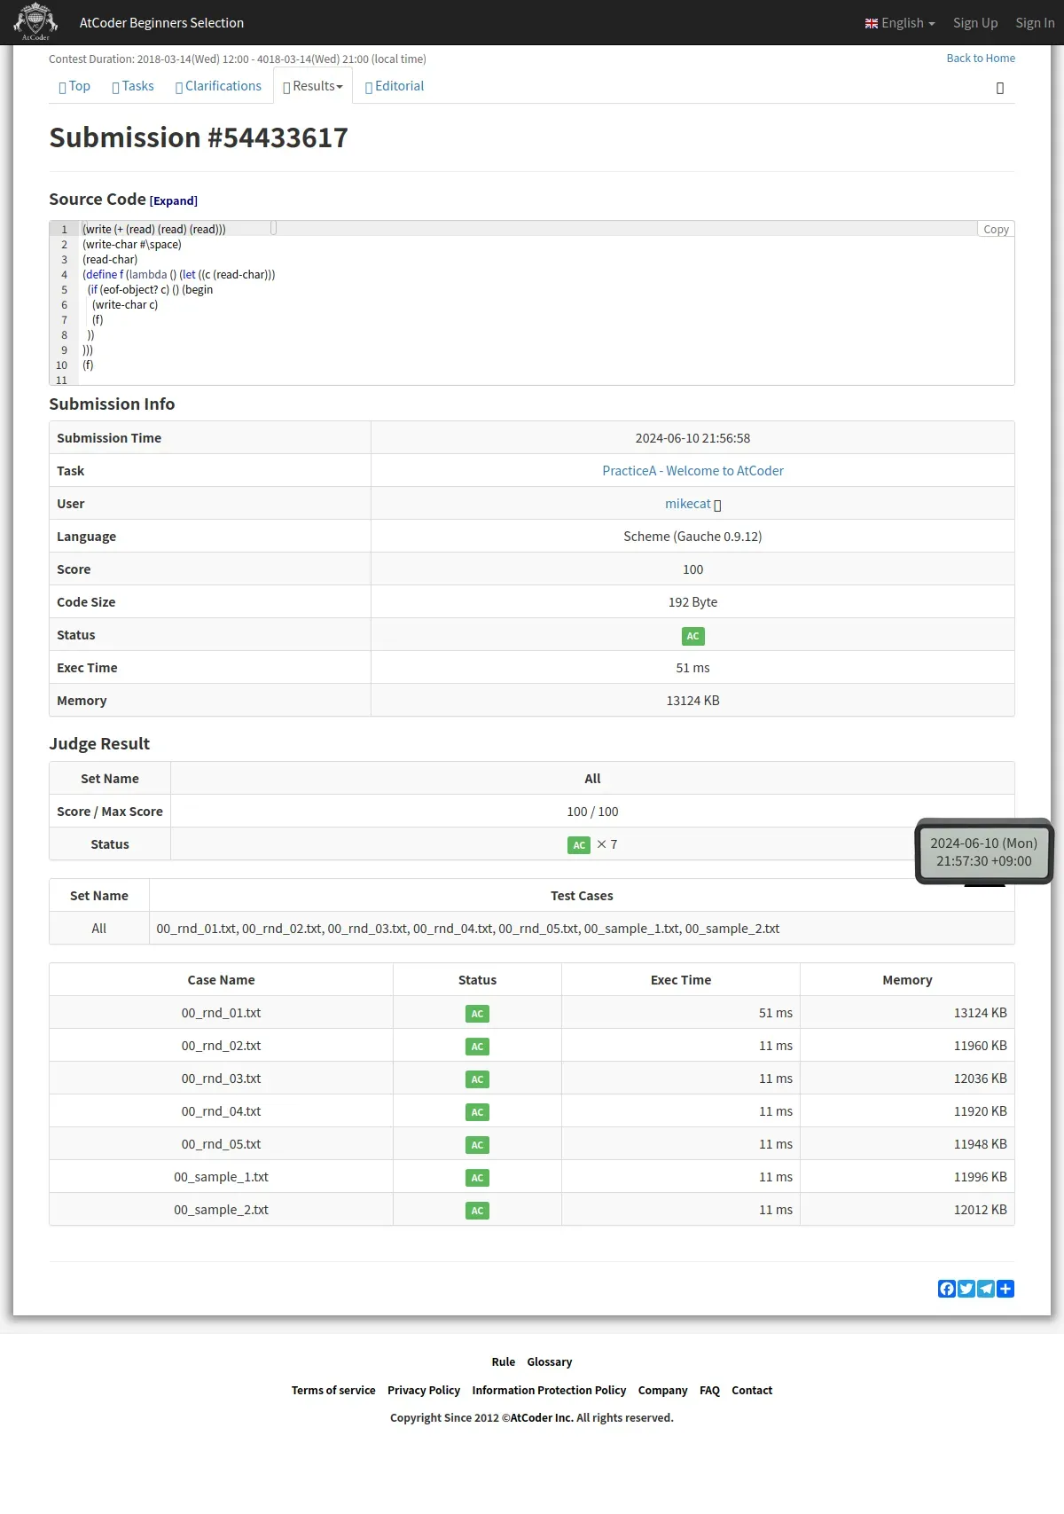Click the icon at right of contest tabs

(1000, 88)
